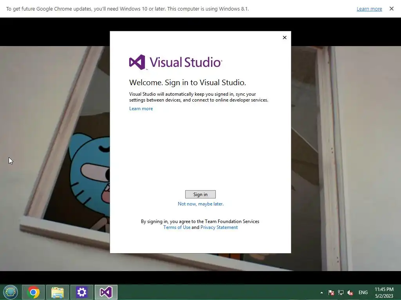Open Learn more link in Chrome update banner
The image size is (401, 300).
369,9
